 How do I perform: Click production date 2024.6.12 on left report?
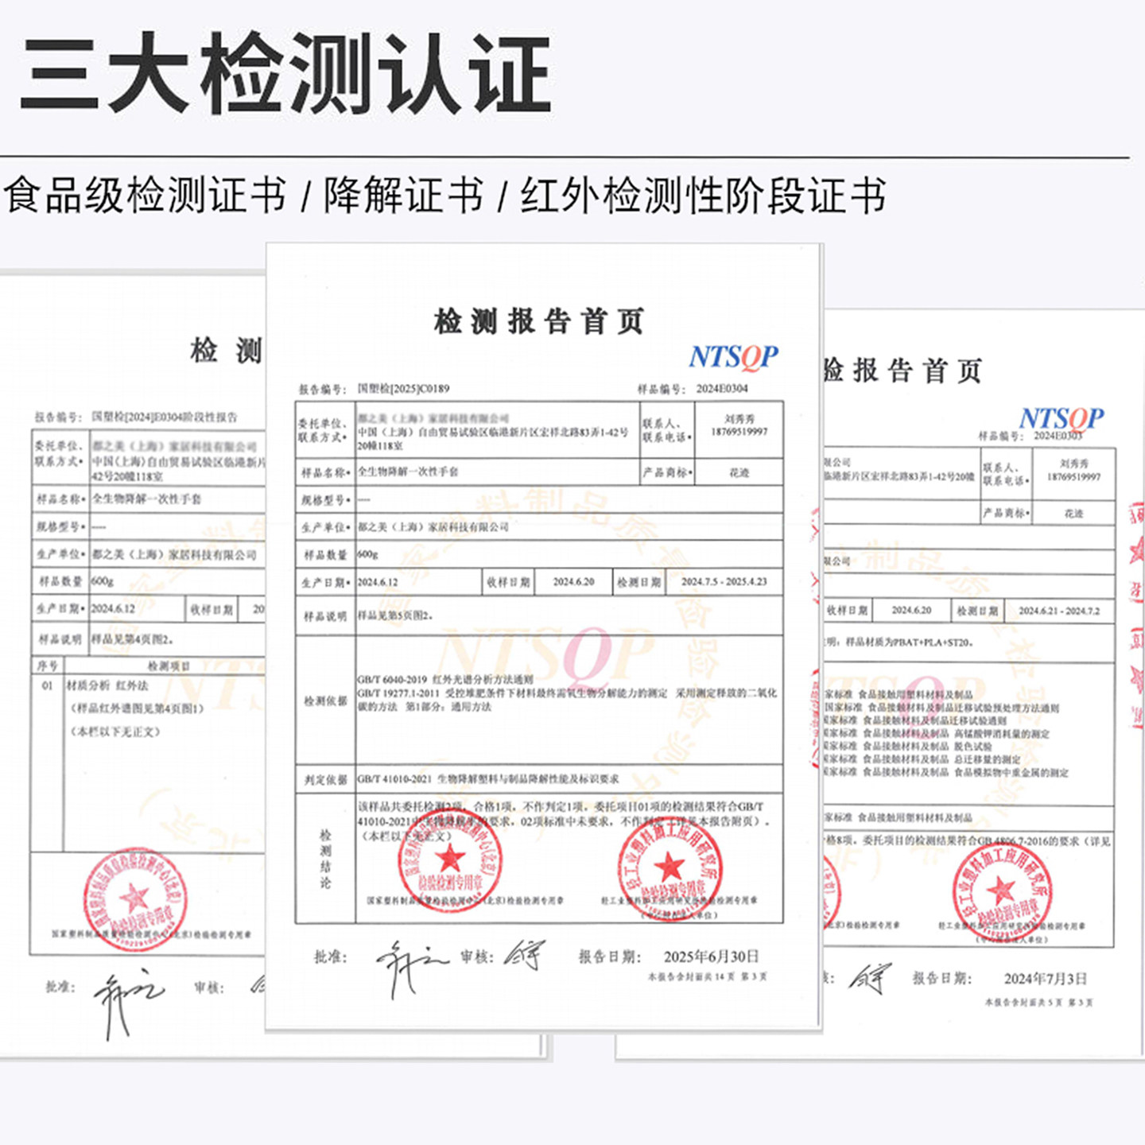coord(113,609)
